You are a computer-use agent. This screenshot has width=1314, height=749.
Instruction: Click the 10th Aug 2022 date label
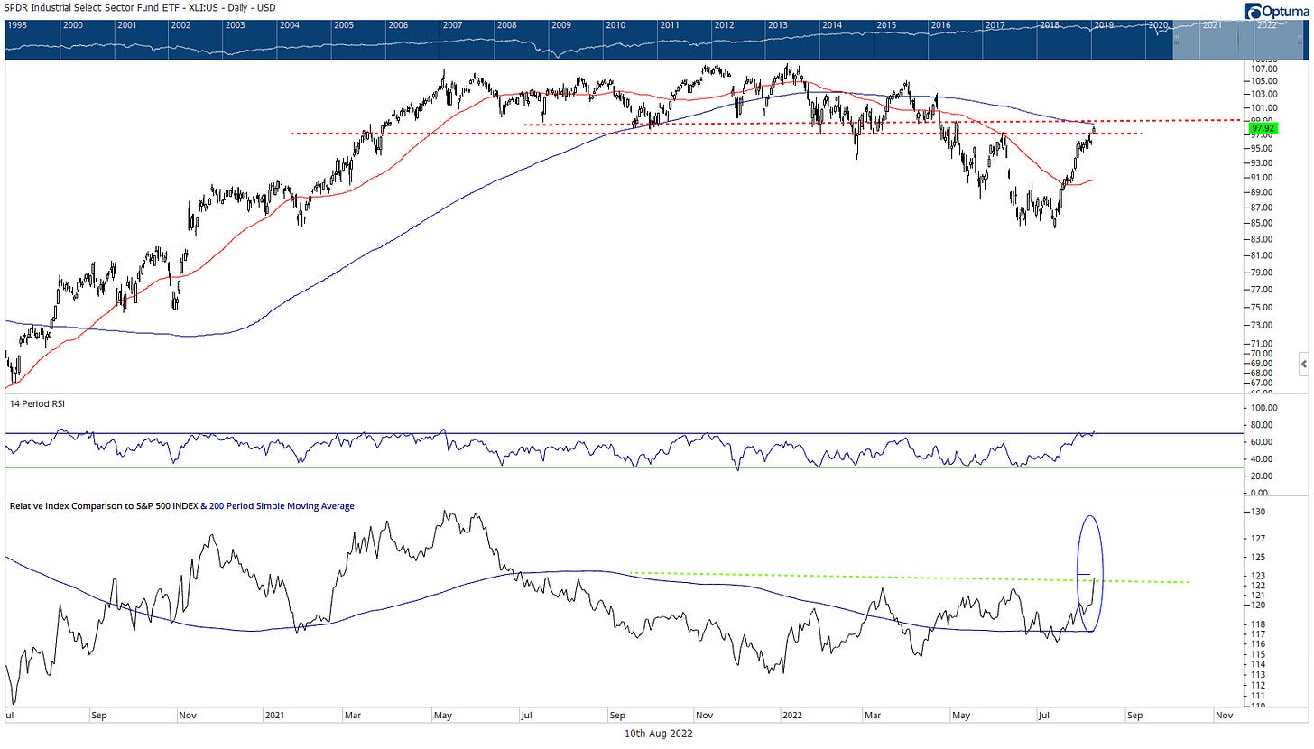658,734
